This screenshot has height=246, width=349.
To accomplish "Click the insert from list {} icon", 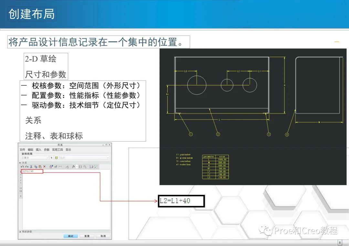I will [80, 167].
